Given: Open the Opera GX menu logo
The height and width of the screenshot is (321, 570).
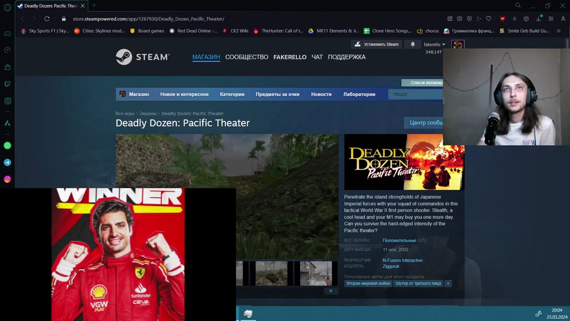Looking at the screenshot, I should [x=7, y=8].
